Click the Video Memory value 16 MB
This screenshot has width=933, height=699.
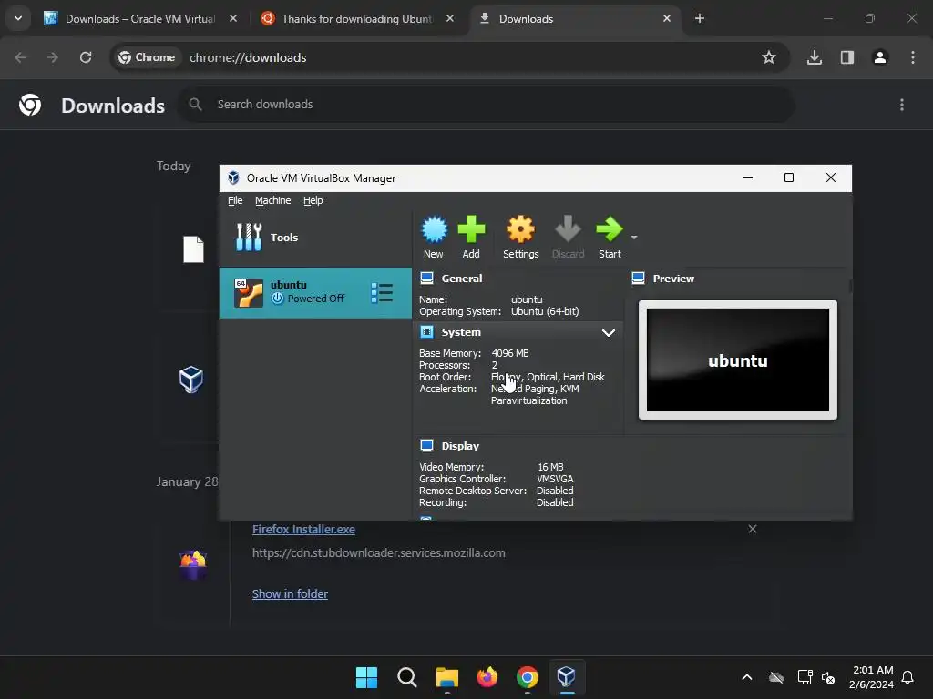pos(550,467)
